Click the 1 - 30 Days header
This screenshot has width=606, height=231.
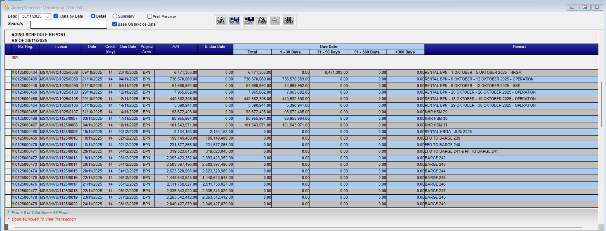[x=290, y=52]
